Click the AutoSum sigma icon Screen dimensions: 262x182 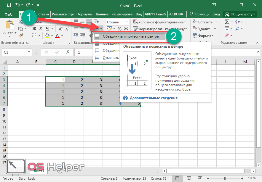coord(227,22)
